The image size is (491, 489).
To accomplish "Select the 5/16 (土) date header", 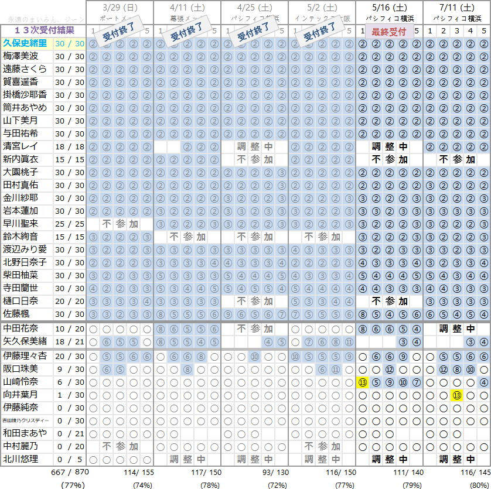I will tap(389, 8).
